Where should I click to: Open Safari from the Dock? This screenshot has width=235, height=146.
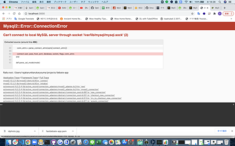(86, 142)
